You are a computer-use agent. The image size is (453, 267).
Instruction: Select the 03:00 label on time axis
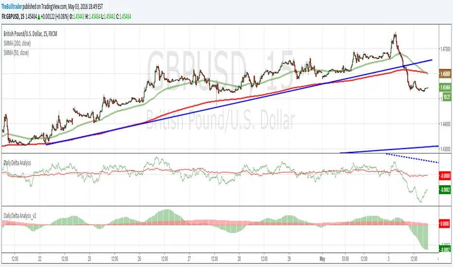345,259
